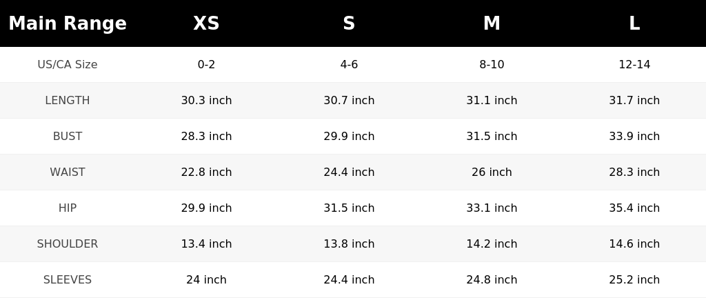
Task: Click the SHOULDER row label
Action: pyautogui.click(x=68, y=244)
